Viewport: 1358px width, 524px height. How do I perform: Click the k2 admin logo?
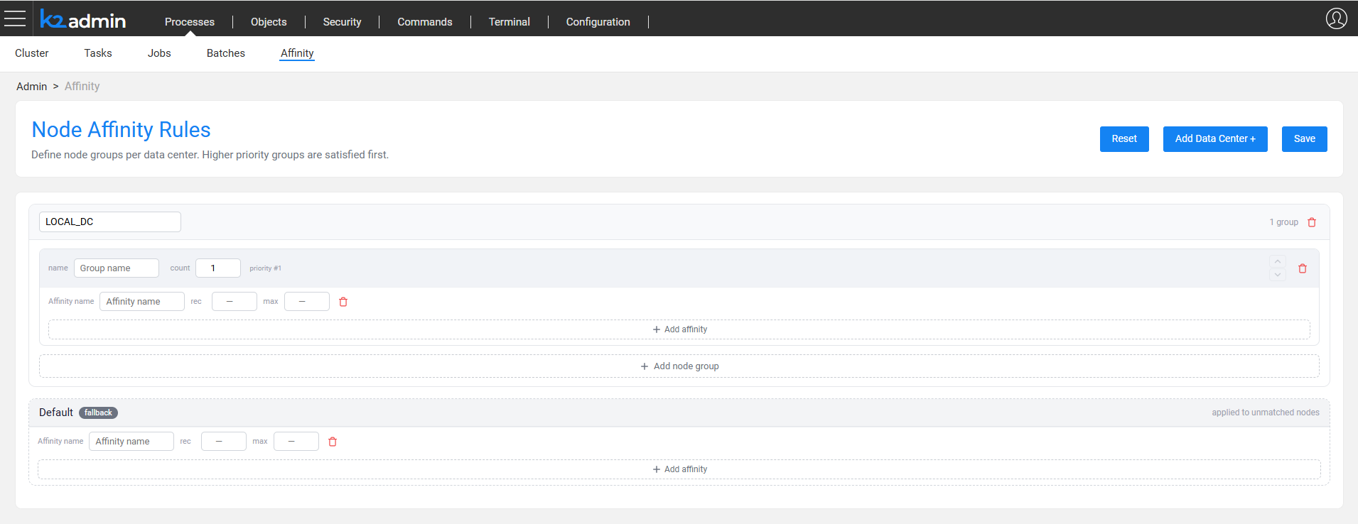(82, 20)
